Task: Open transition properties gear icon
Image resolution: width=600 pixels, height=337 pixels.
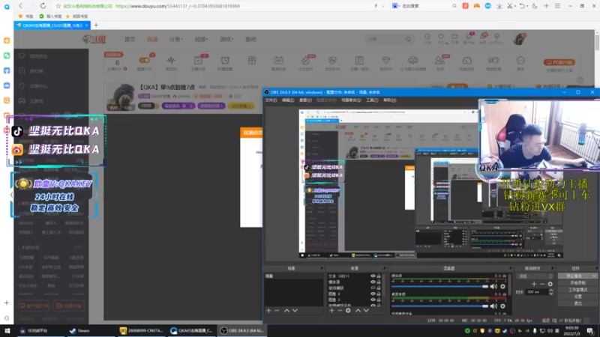Action: coord(550,284)
